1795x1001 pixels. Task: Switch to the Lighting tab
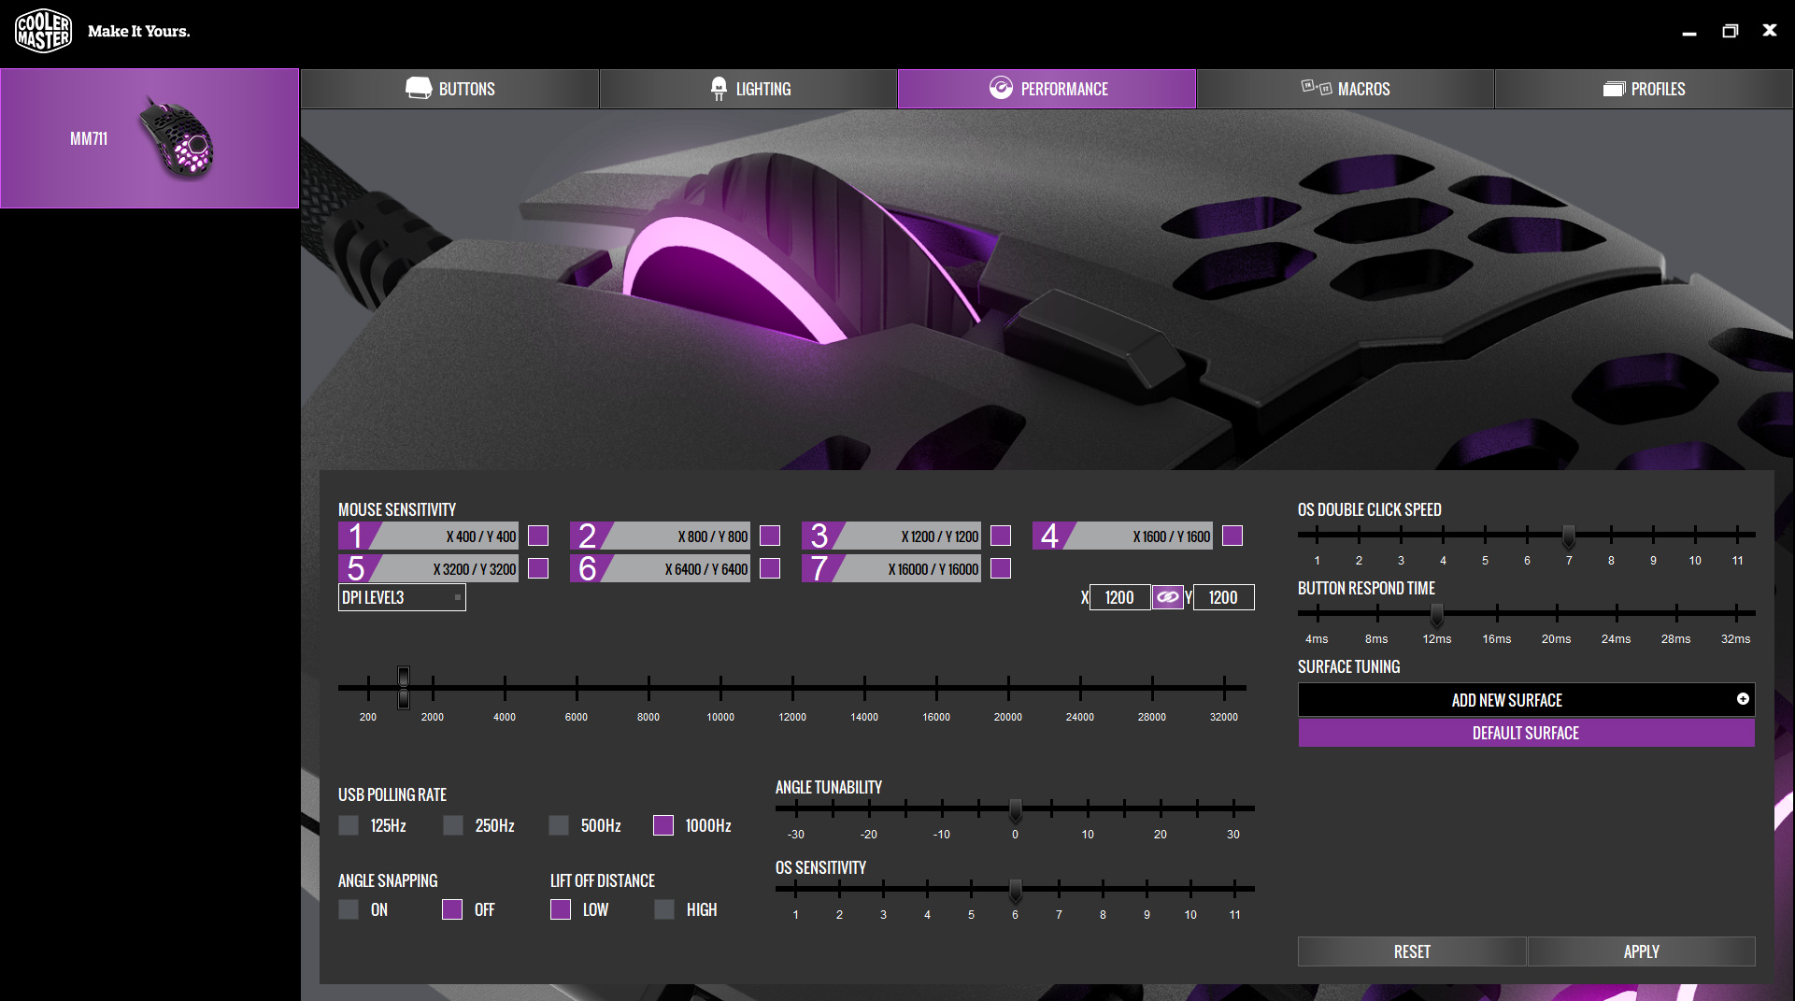click(748, 89)
